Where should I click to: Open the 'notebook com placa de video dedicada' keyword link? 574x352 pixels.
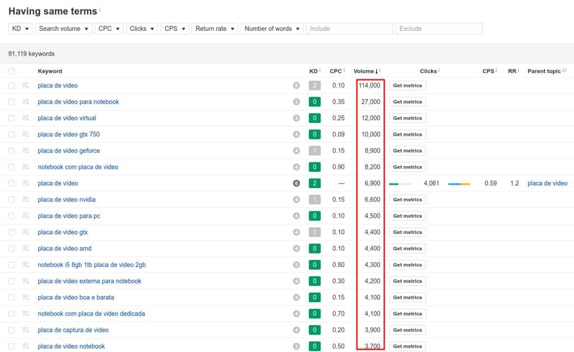pyautogui.click(x=91, y=313)
